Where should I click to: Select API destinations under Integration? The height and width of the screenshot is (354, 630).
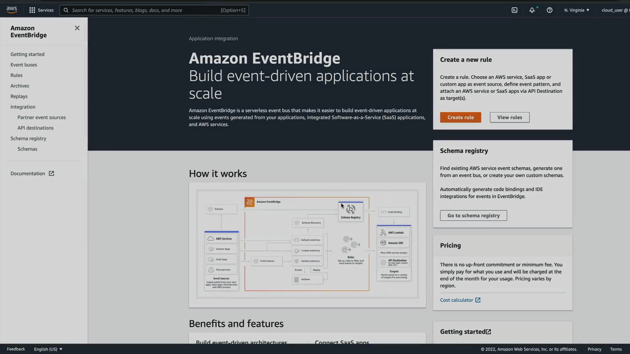coord(35,128)
